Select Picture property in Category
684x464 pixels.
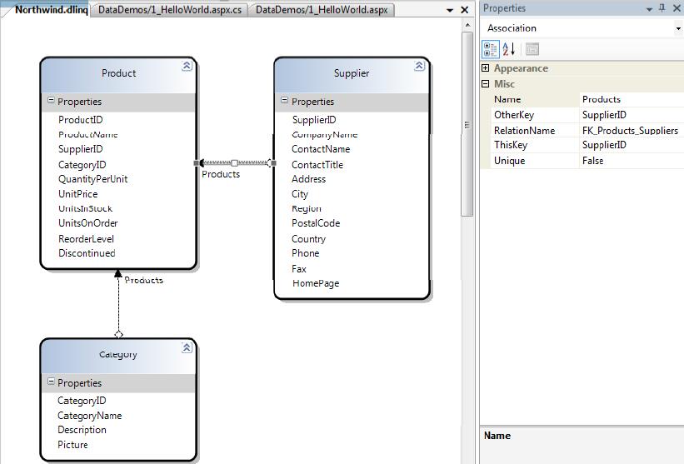(x=72, y=445)
